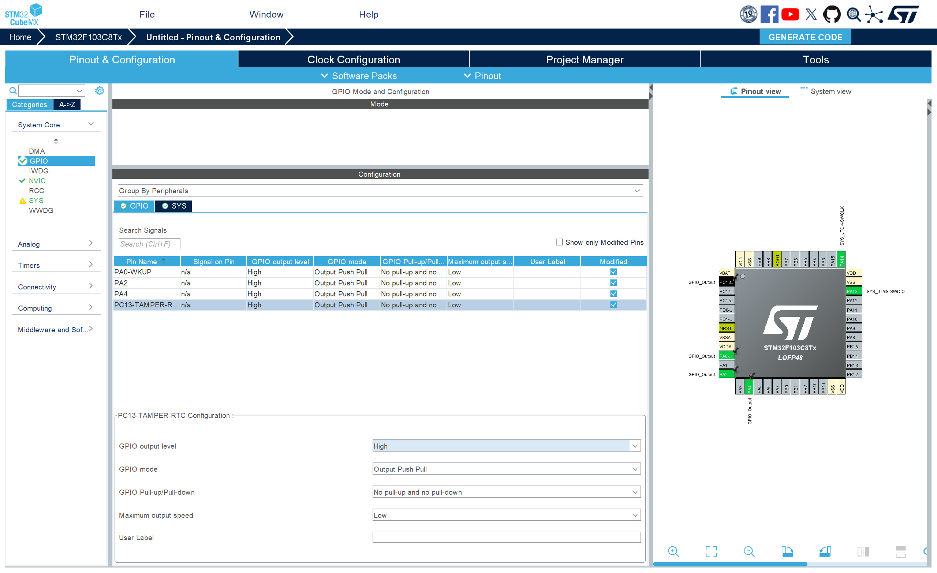Open the Pinout dropdown menu

pos(482,76)
